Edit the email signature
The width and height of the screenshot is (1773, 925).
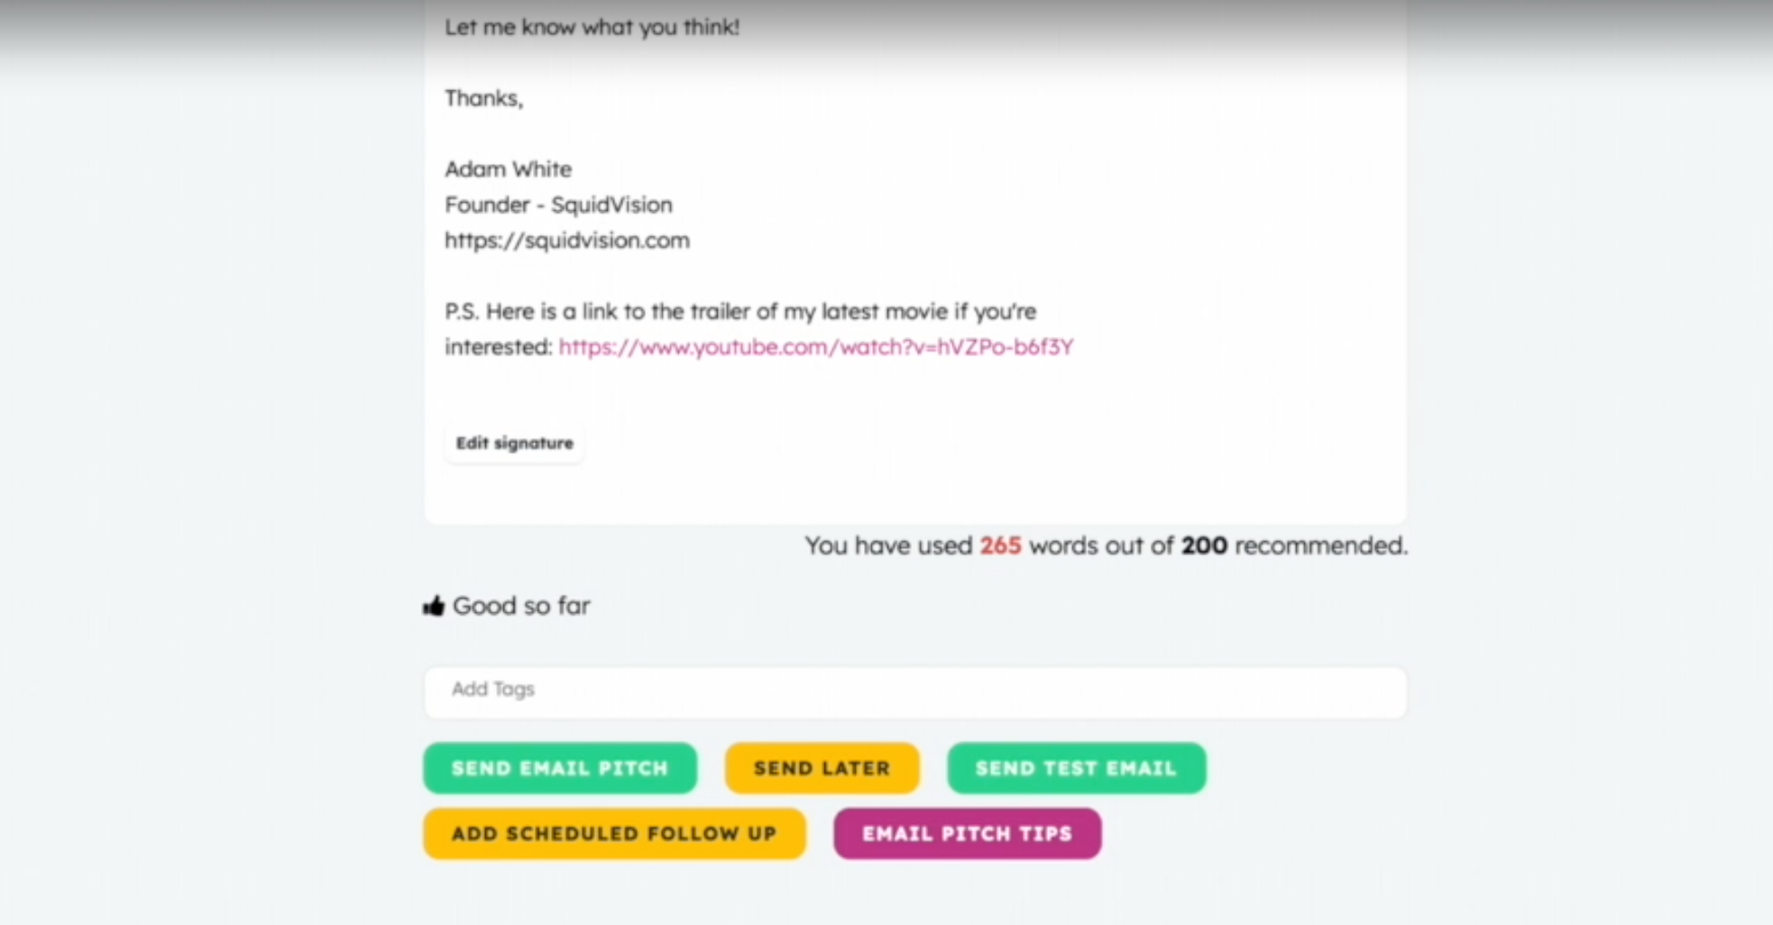[x=514, y=443]
